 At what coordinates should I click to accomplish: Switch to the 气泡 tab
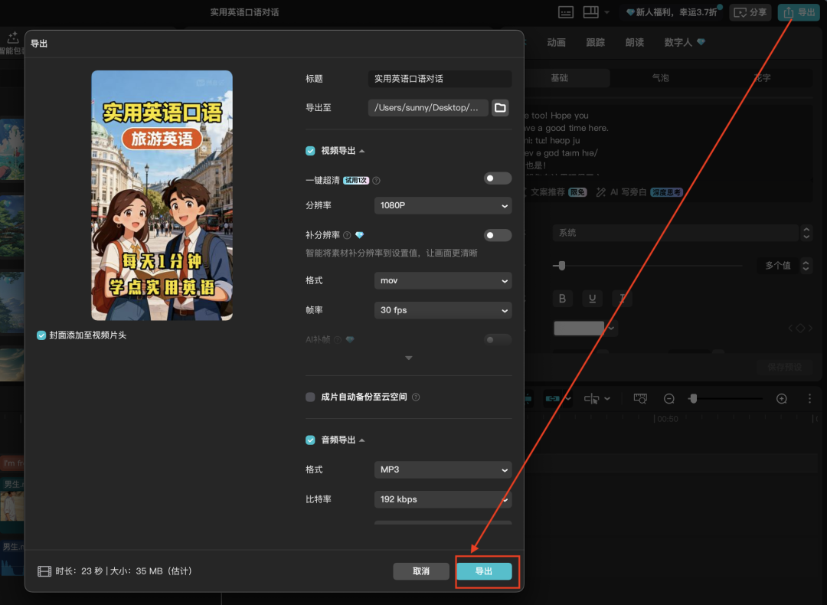tap(660, 77)
